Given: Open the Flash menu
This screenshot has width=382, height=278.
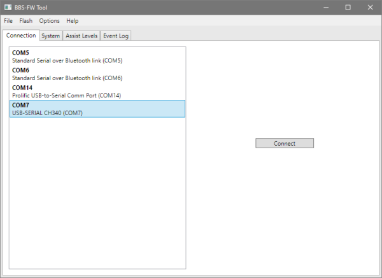Looking at the screenshot, I should [x=25, y=21].
